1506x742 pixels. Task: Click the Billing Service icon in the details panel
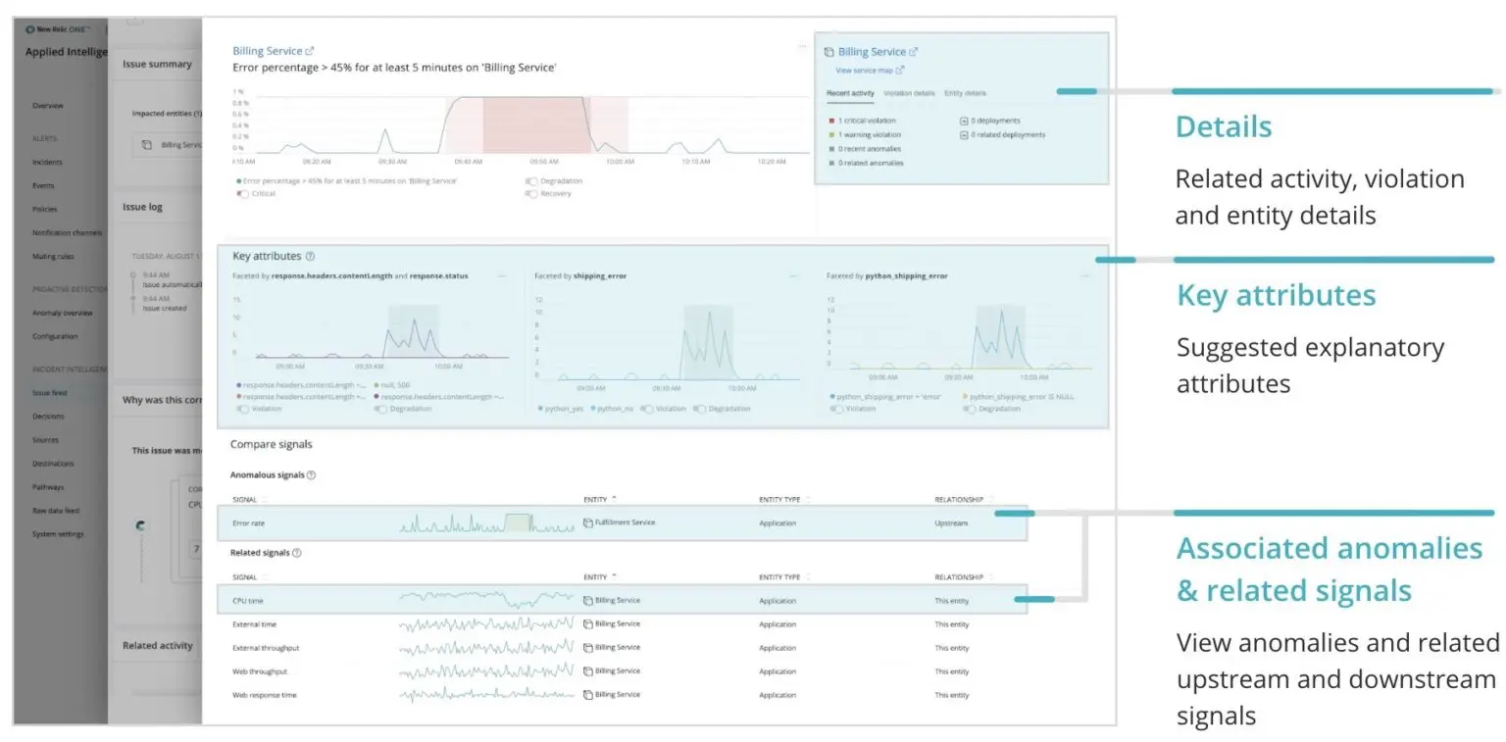click(829, 51)
